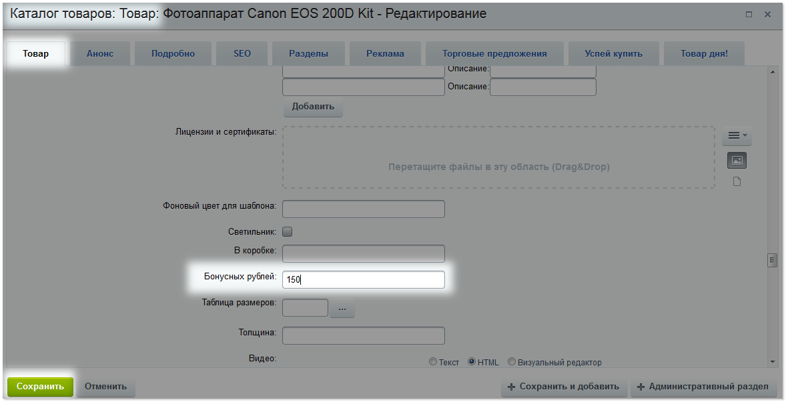Select Визуальный редактор radio option

click(x=512, y=361)
